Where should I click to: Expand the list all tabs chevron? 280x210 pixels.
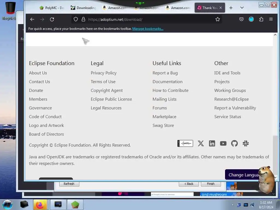pyautogui.click(x=242, y=8)
